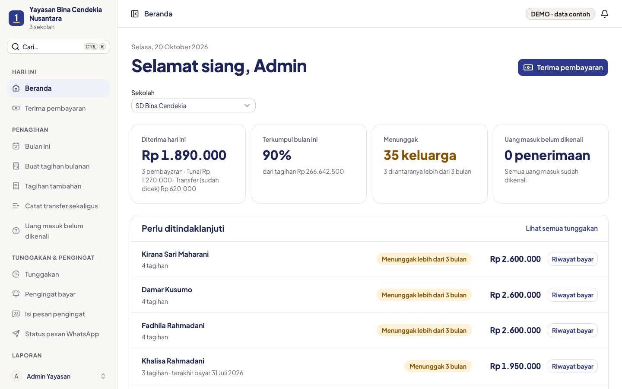Click the Uang masuk belum dikenali question icon

pos(16,231)
